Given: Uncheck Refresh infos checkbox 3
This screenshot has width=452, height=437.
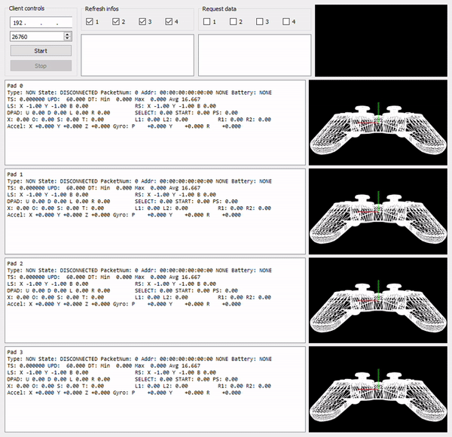Looking at the screenshot, I should [x=142, y=21].
